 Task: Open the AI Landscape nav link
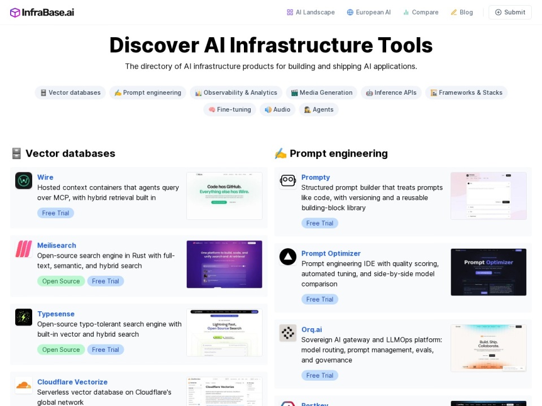click(311, 12)
